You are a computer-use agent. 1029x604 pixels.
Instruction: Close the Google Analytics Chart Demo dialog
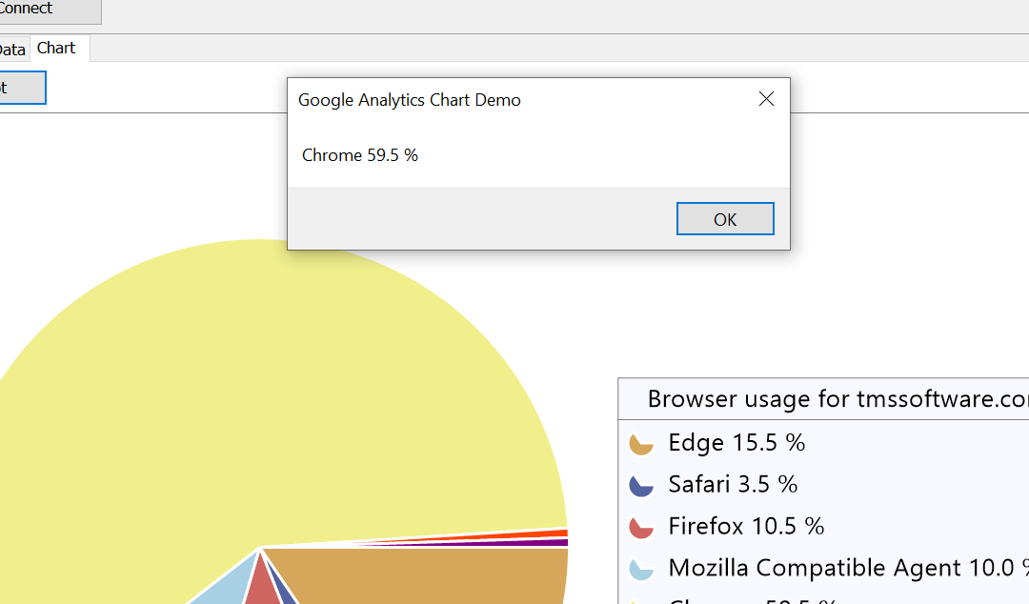click(x=766, y=99)
